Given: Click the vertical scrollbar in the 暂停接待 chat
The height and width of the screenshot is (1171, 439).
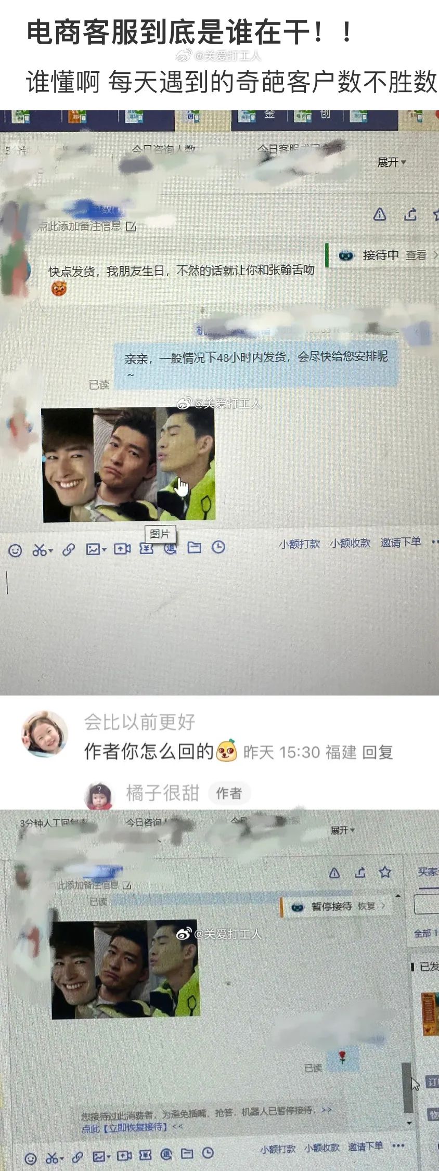Looking at the screenshot, I should tap(408, 1087).
